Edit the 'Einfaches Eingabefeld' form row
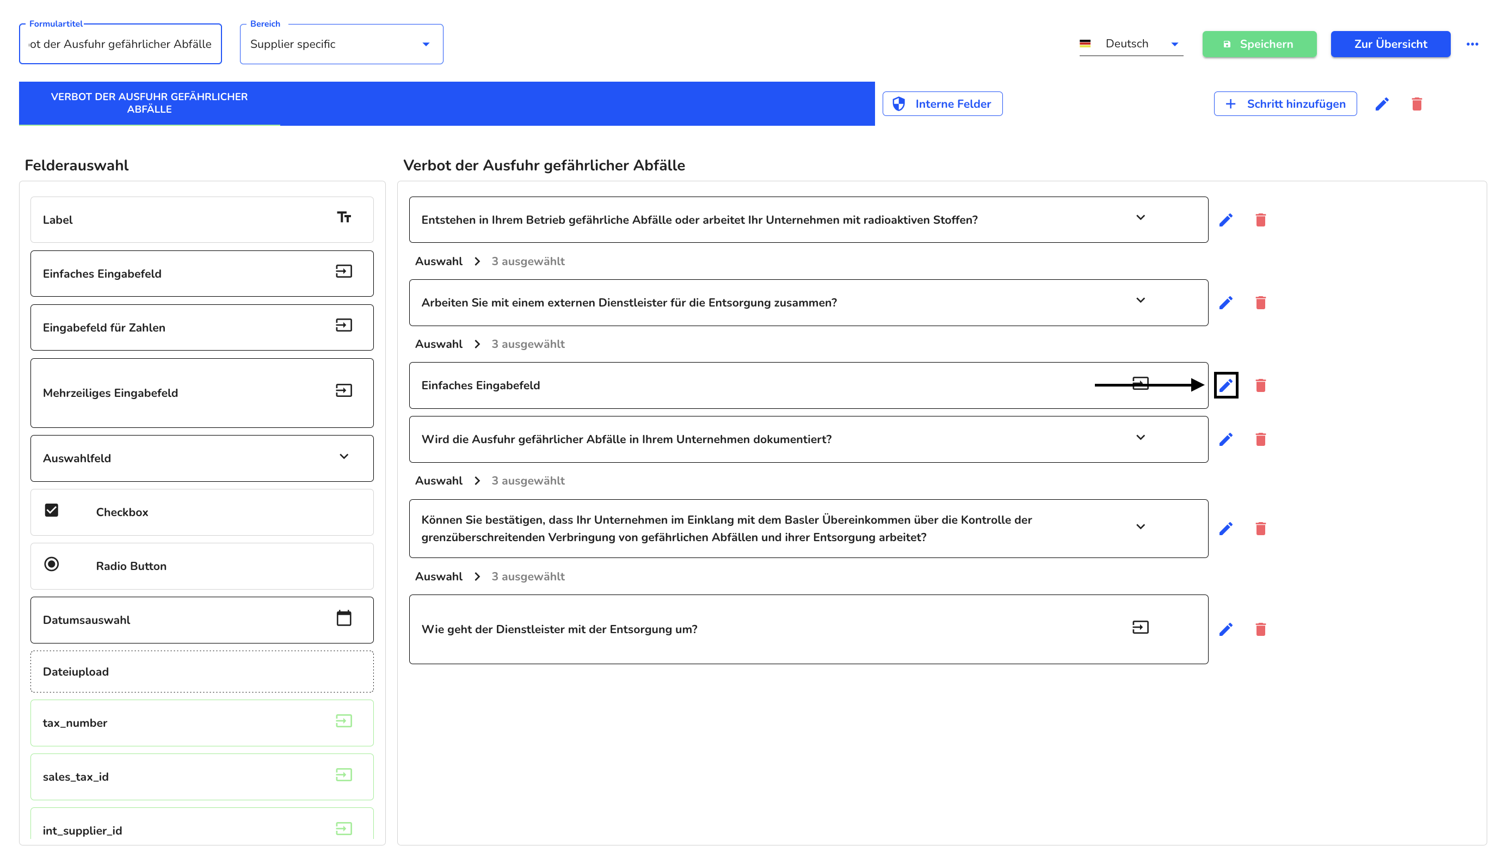This screenshot has width=1503, height=858. [x=1225, y=385]
